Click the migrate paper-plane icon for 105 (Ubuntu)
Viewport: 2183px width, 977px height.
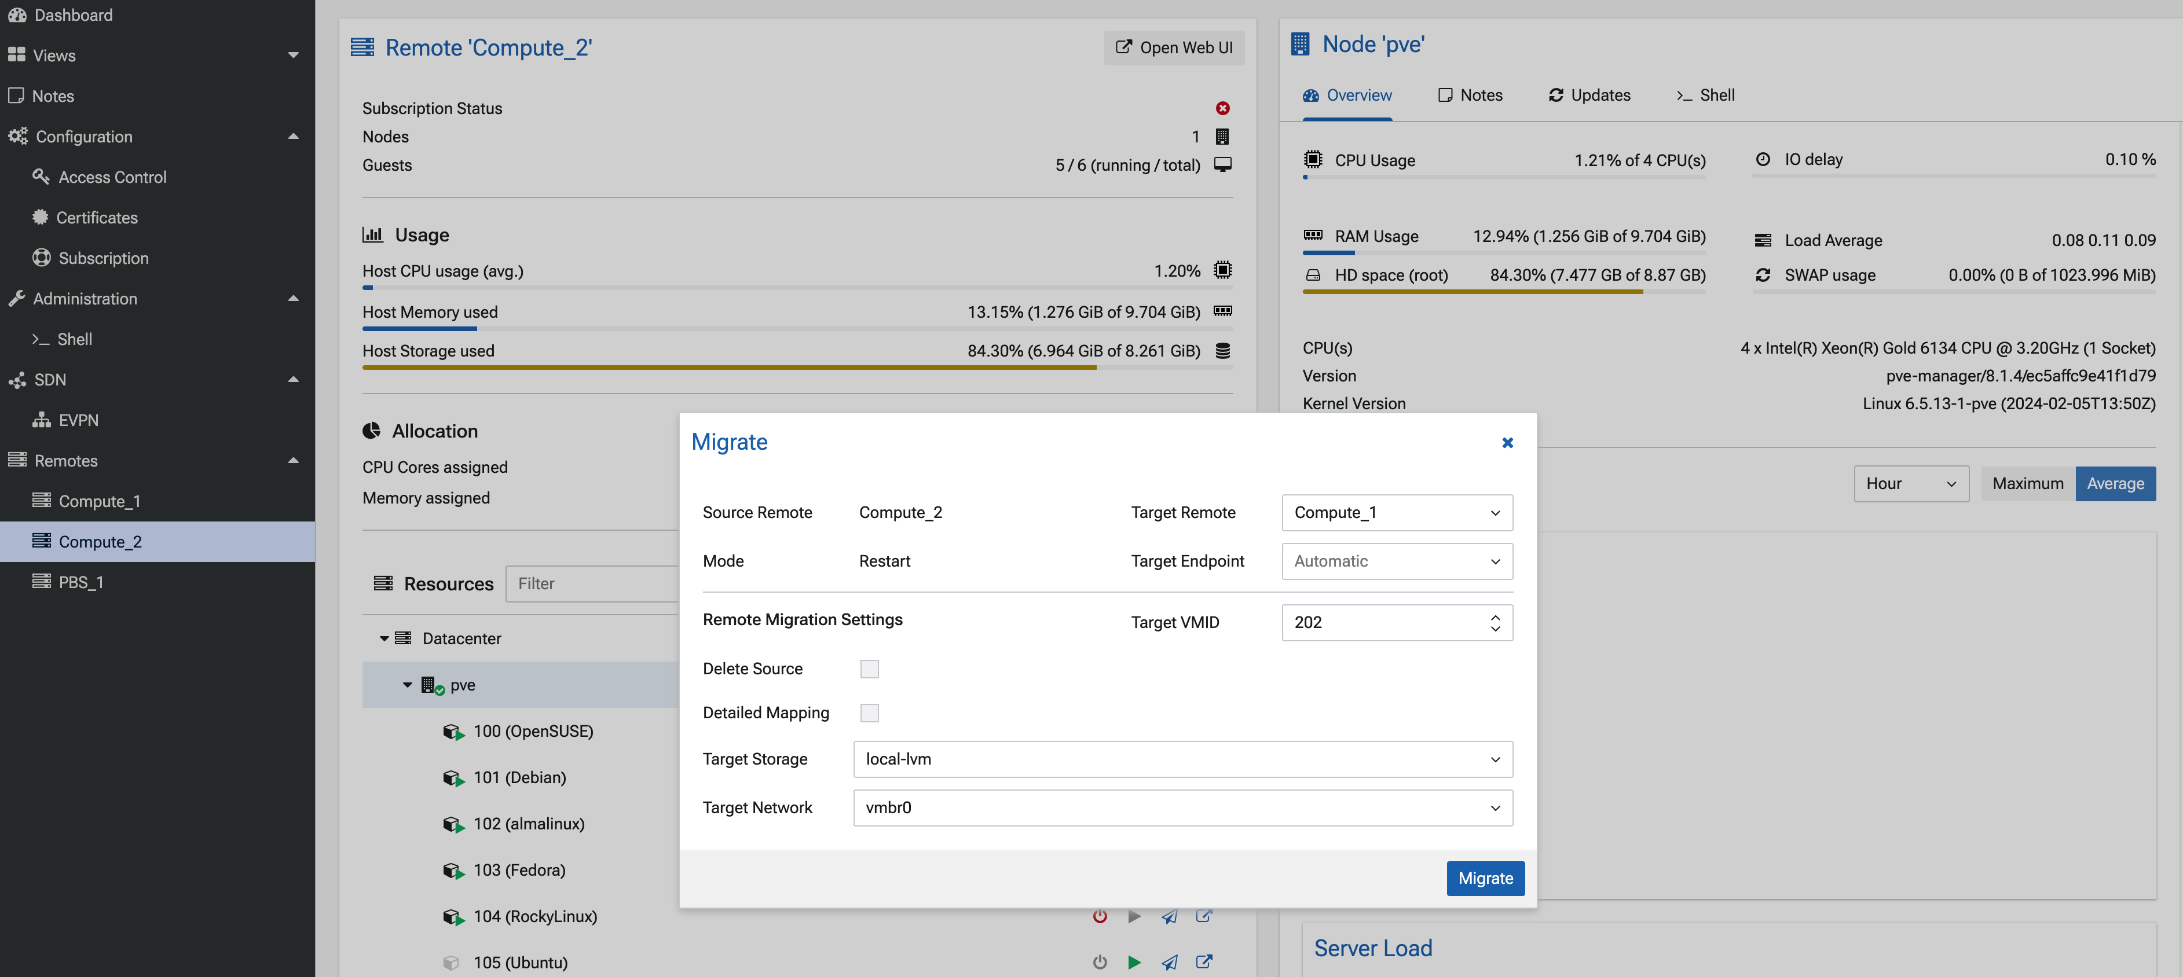pyautogui.click(x=1170, y=962)
